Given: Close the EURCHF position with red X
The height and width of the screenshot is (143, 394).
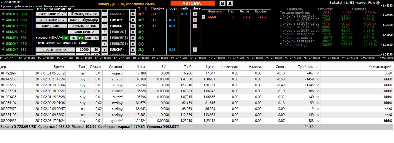Looking at the screenshot, I should [x=195, y=50].
